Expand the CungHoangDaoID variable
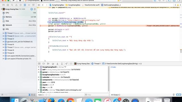 (x=39, y=67)
